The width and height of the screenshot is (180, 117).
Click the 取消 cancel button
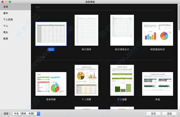153,114
